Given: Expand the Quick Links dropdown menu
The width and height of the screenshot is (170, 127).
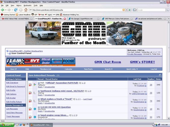Looking at the screenshot, I should [132, 69].
